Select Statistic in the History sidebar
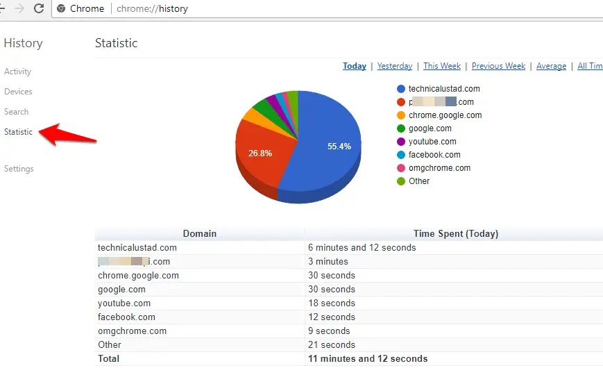The image size is (603, 375). tap(18, 132)
